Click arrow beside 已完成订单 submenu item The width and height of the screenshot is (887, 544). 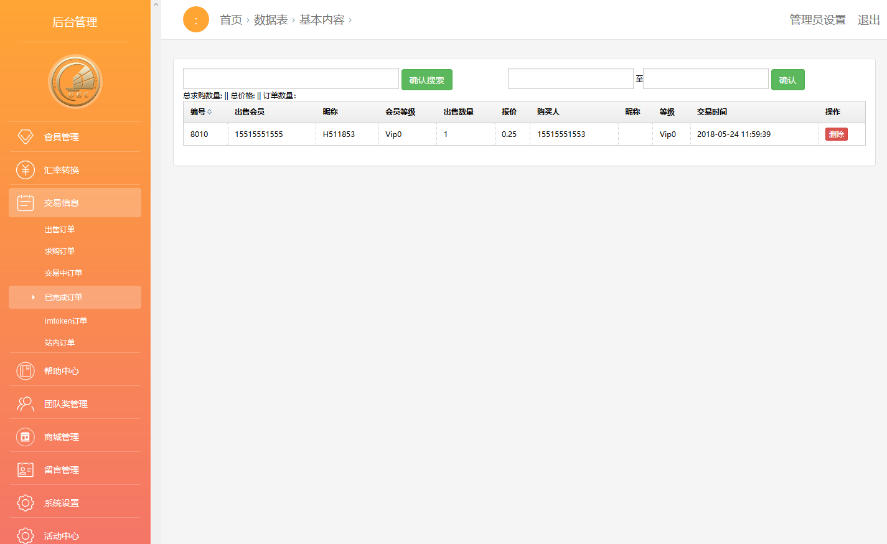[x=33, y=298]
